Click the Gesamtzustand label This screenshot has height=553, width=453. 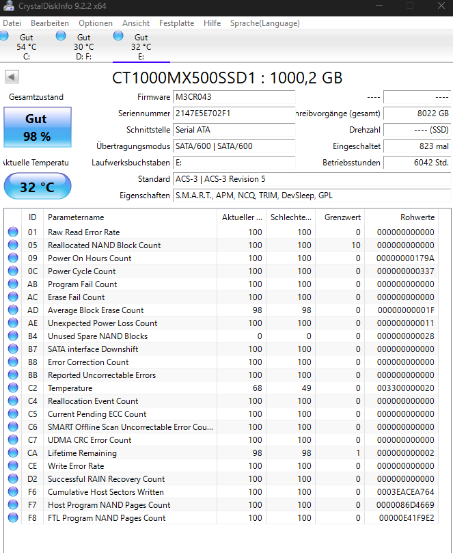click(36, 97)
